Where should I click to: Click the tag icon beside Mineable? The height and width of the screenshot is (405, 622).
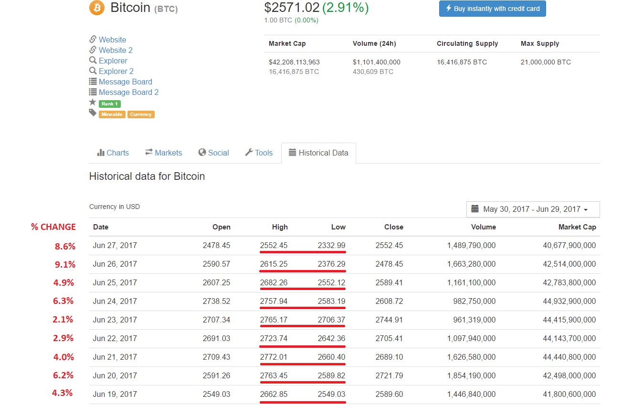tap(93, 113)
